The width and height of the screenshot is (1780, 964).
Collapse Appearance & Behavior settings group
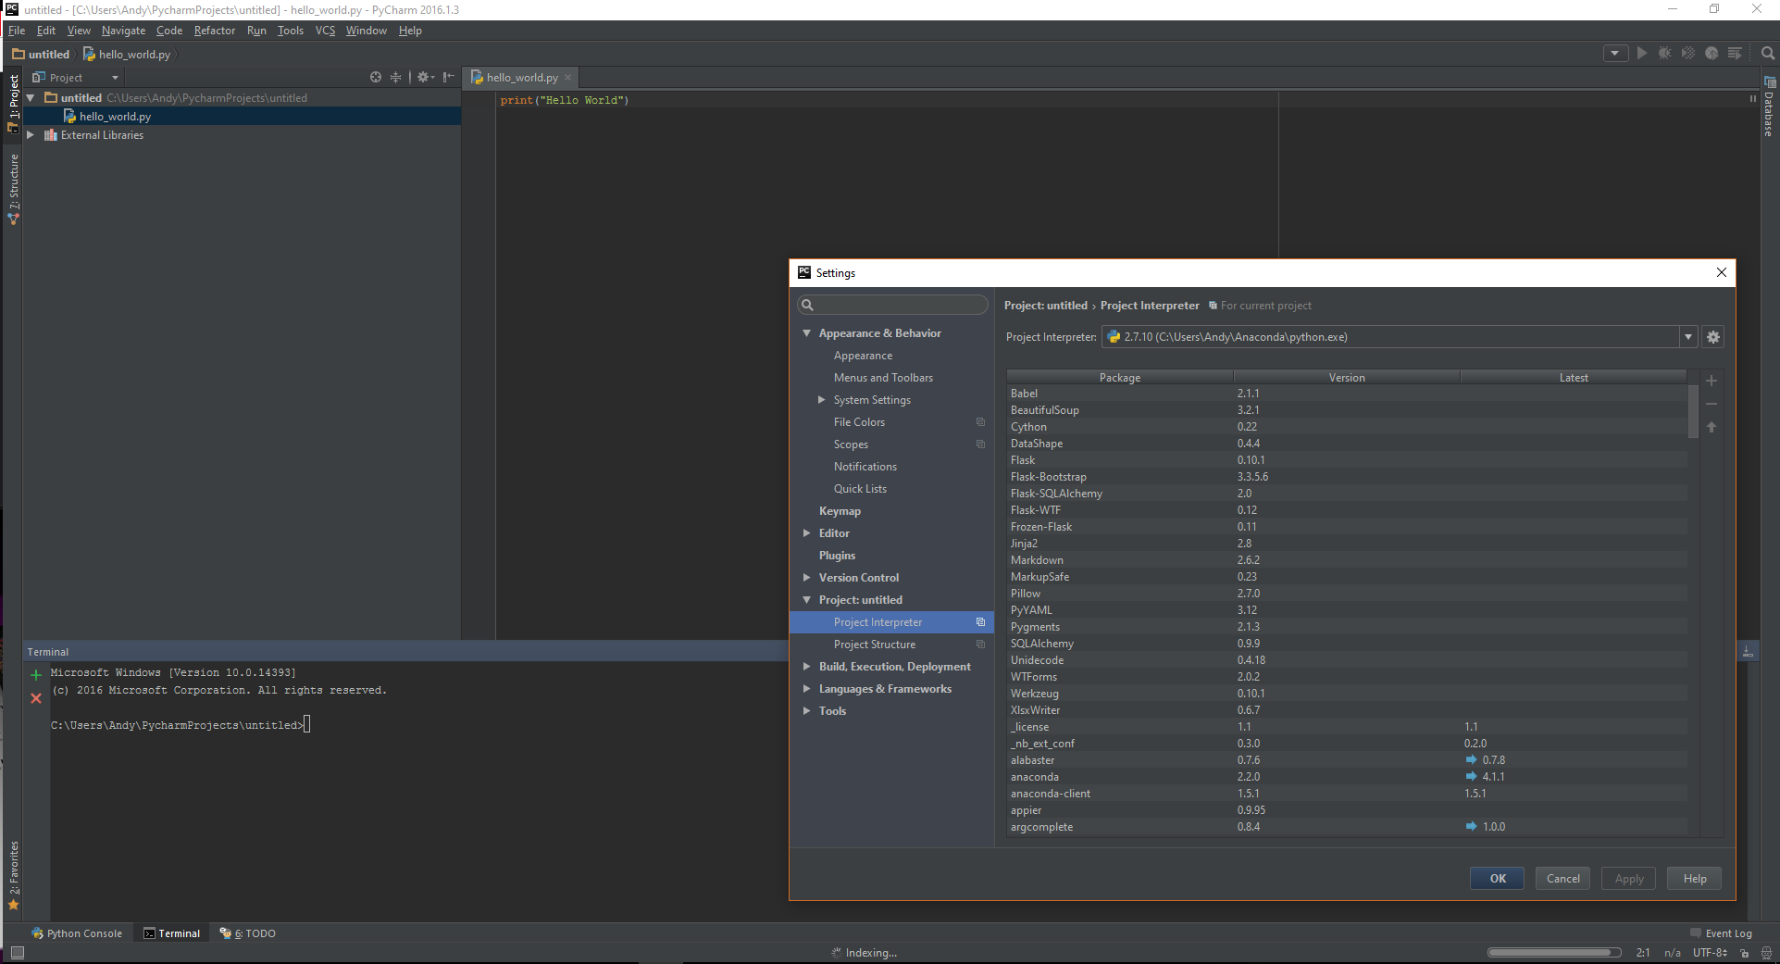(x=807, y=333)
